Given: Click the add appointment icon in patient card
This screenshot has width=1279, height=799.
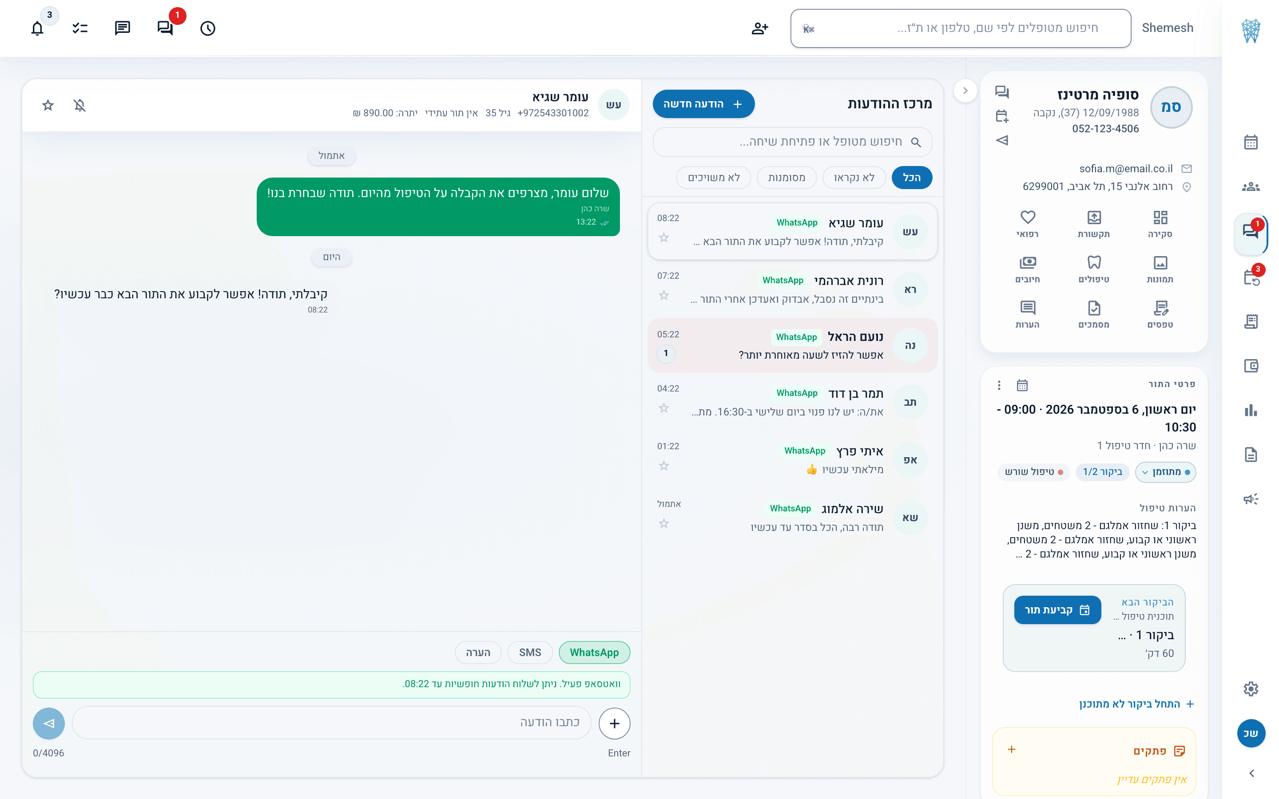Looking at the screenshot, I should coord(1001,116).
